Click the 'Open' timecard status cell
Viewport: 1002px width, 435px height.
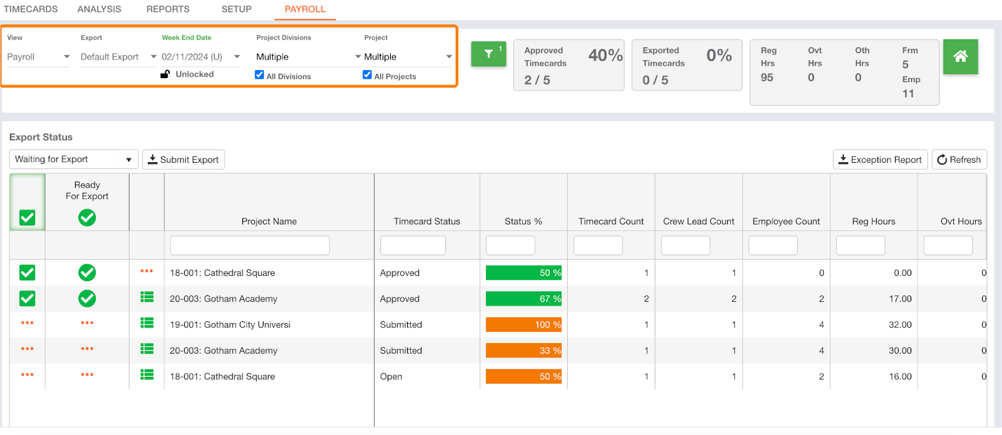[x=391, y=377]
